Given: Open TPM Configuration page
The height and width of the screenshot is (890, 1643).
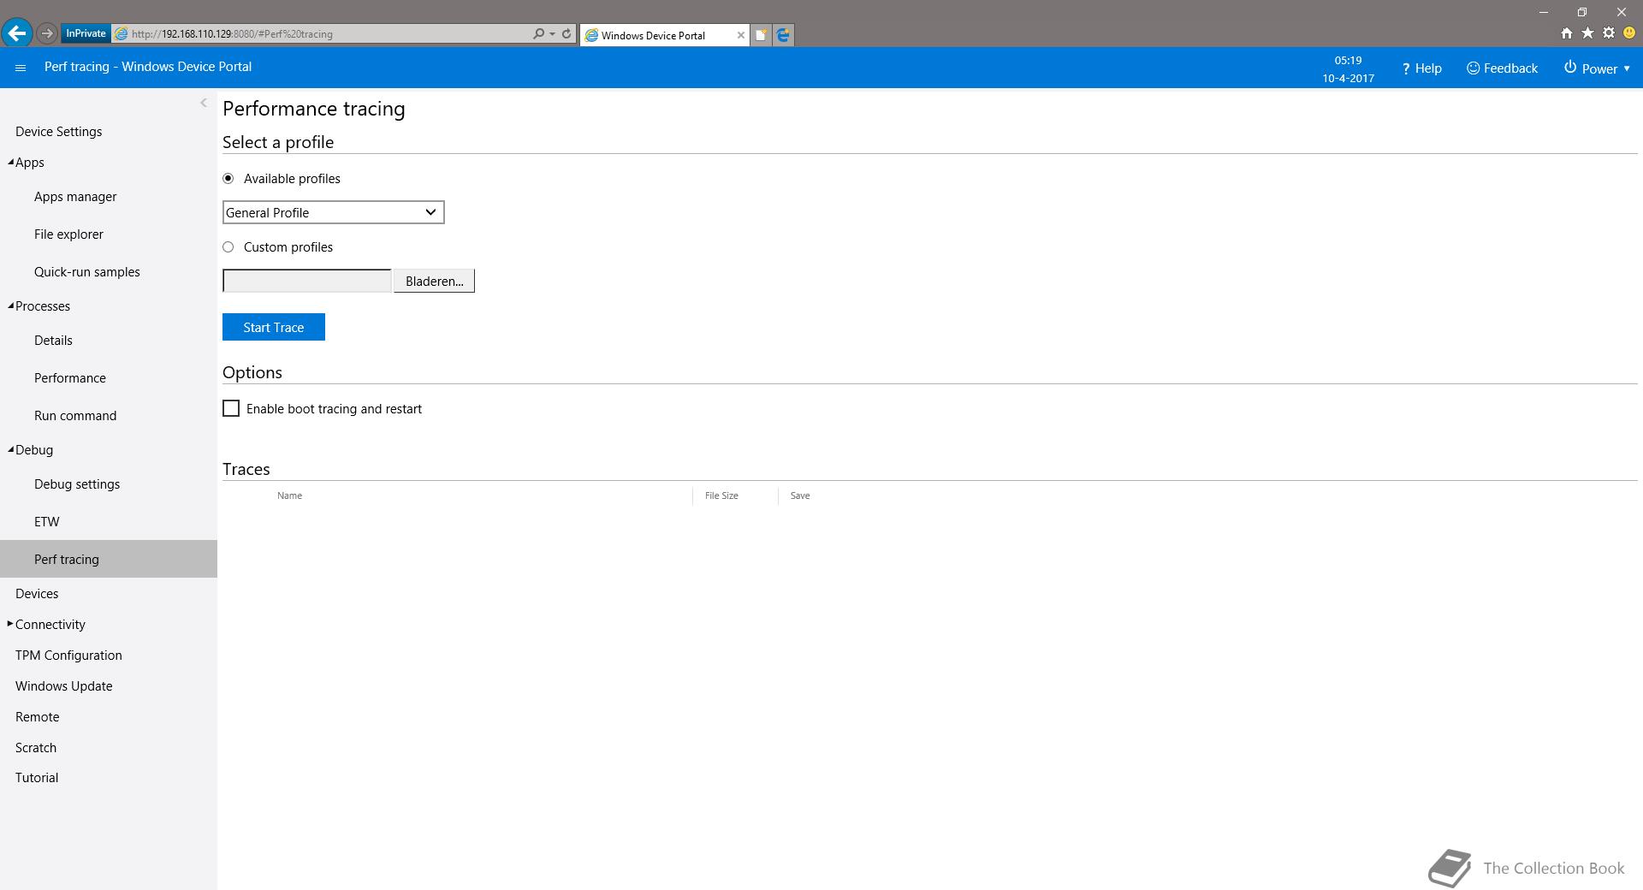Looking at the screenshot, I should 68,656.
